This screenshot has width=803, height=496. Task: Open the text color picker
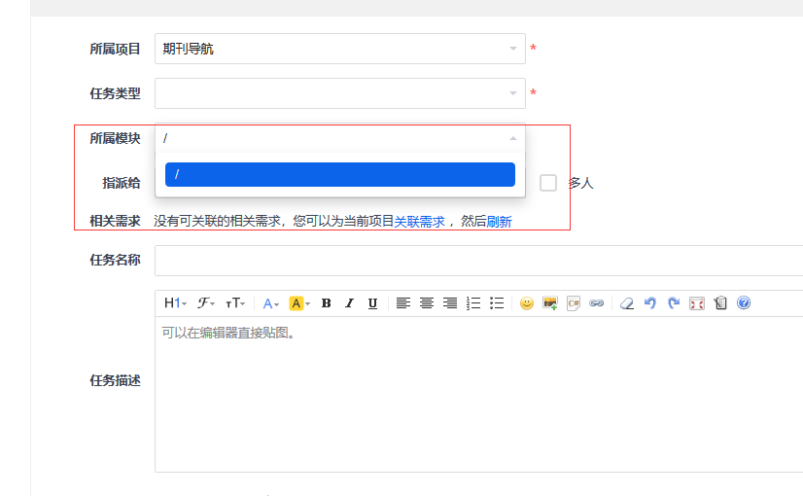point(270,303)
